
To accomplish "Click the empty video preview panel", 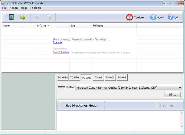I will click(28, 102).
